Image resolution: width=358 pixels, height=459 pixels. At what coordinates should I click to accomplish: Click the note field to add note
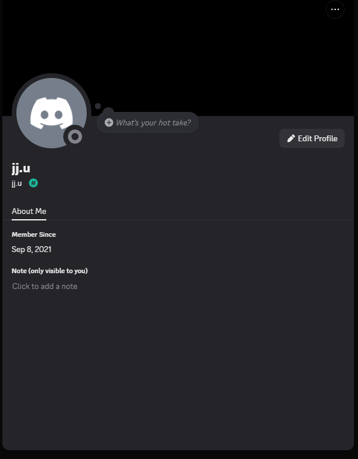tap(45, 286)
